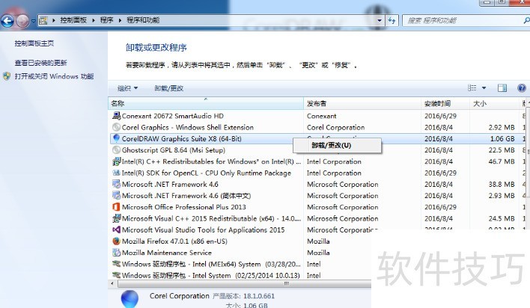Select Visual Studio Tools for Applications icon
This screenshot has height=308, width=530.
click(116, 230)
